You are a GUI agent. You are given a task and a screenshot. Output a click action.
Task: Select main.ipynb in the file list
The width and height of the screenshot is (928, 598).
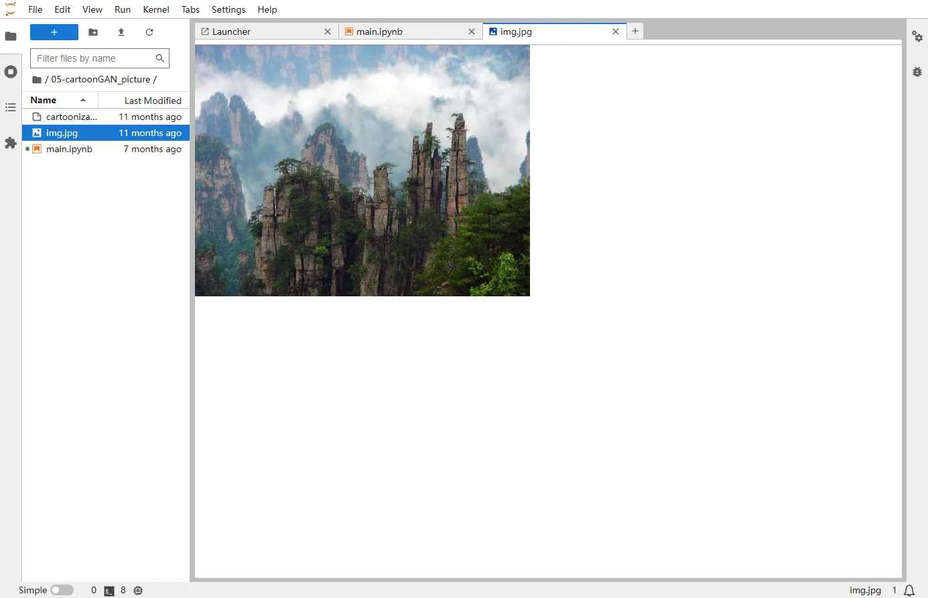tap(106, 149)
